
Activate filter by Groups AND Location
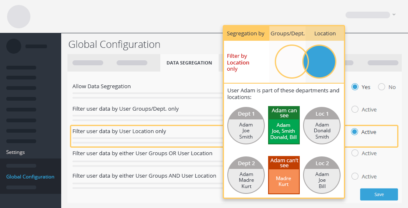pos(355,176)
